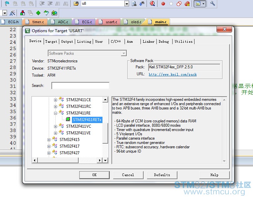Open Find in Files binoculars-folder icon
Viewport: 253px width, 200px height.
(76, 3)
